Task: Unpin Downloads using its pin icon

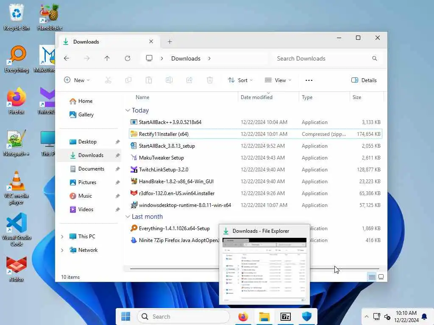Action: (x=118, y=155)
